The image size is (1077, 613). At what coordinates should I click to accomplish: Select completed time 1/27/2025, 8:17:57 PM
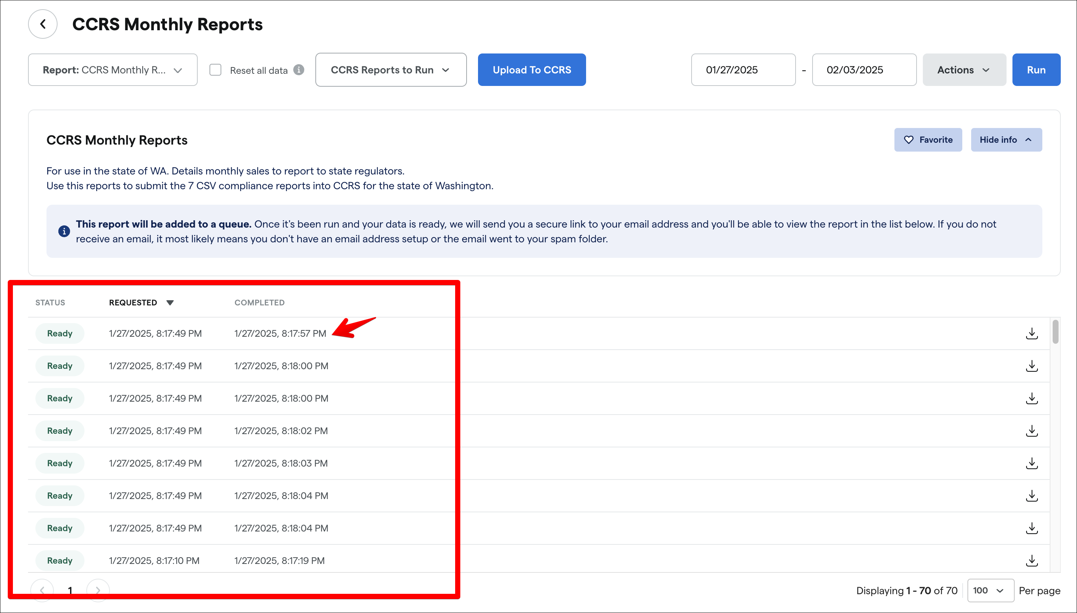point(280,333)
